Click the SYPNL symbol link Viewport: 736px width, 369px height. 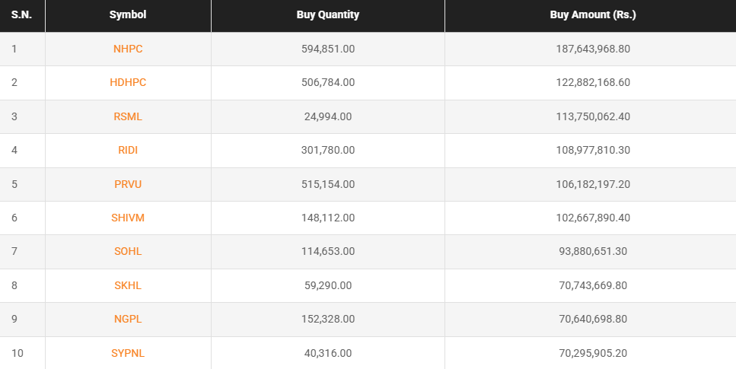pos(128,353)
